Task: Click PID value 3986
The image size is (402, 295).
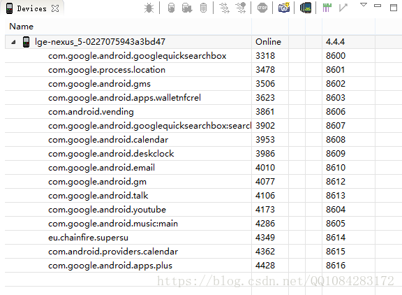Action: 265,154
